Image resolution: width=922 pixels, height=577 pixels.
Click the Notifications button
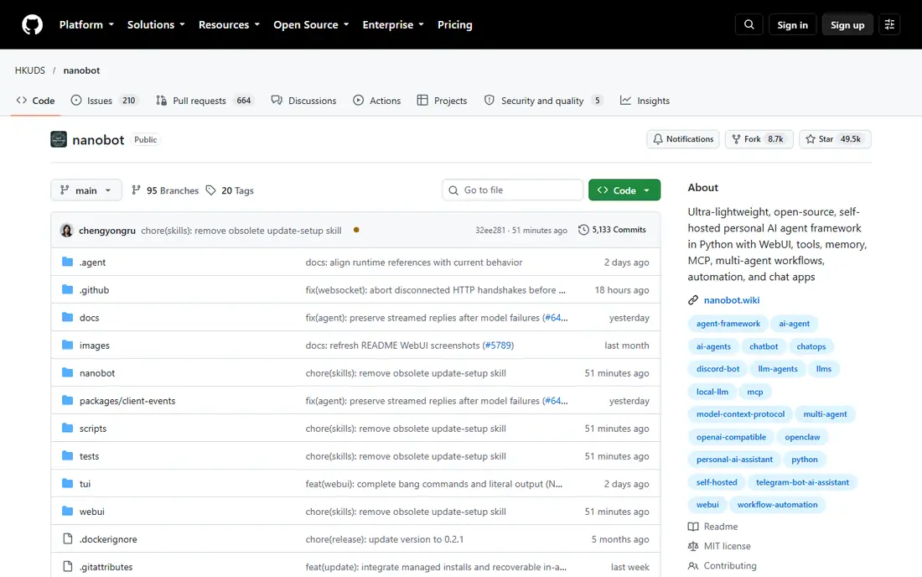(x=682, y=139)
